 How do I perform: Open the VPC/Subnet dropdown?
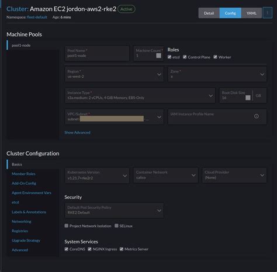tap(114, 117)
